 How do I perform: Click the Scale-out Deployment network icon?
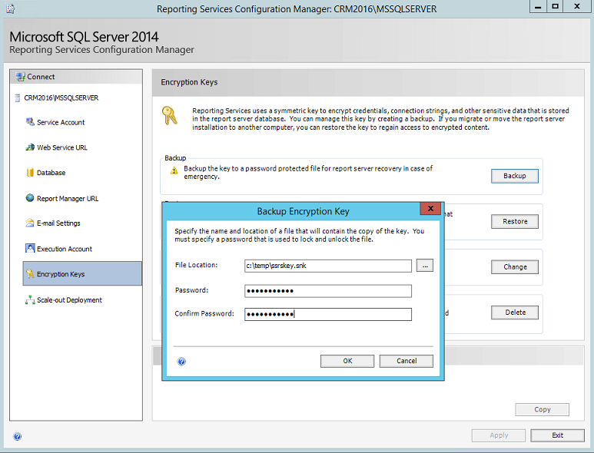pos(30,299)
